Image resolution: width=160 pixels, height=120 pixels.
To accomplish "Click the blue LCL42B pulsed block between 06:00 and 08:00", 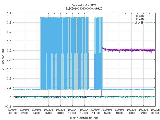I will click(54, 53).
